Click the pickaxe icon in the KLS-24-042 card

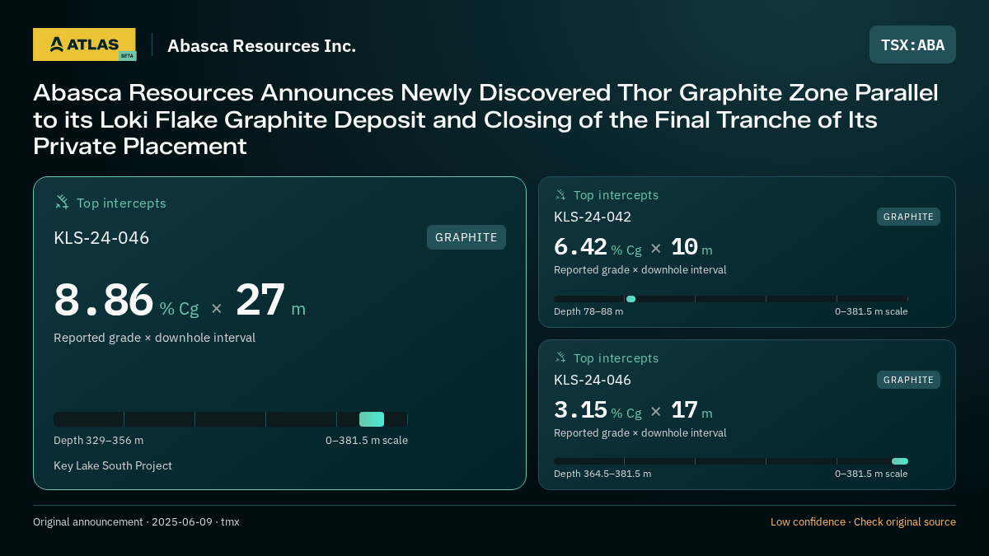click(560, 194)
